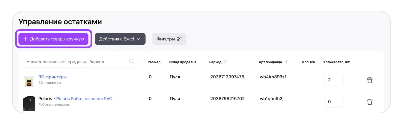Click the Polaris vacuum product thumbnail
Viewport: 403px width, 124px height.
tap(29, 103)
